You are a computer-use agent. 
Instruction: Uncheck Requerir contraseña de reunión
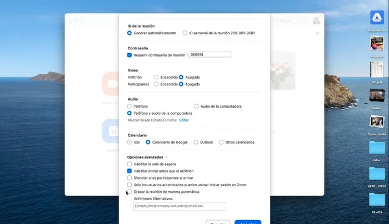pos(129,55)
